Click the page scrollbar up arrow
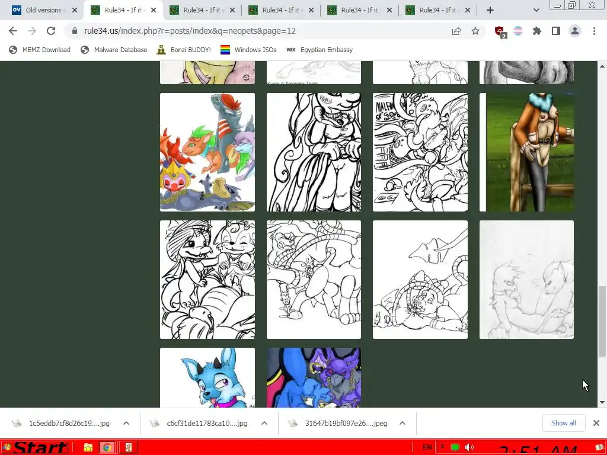 (602, 66)
